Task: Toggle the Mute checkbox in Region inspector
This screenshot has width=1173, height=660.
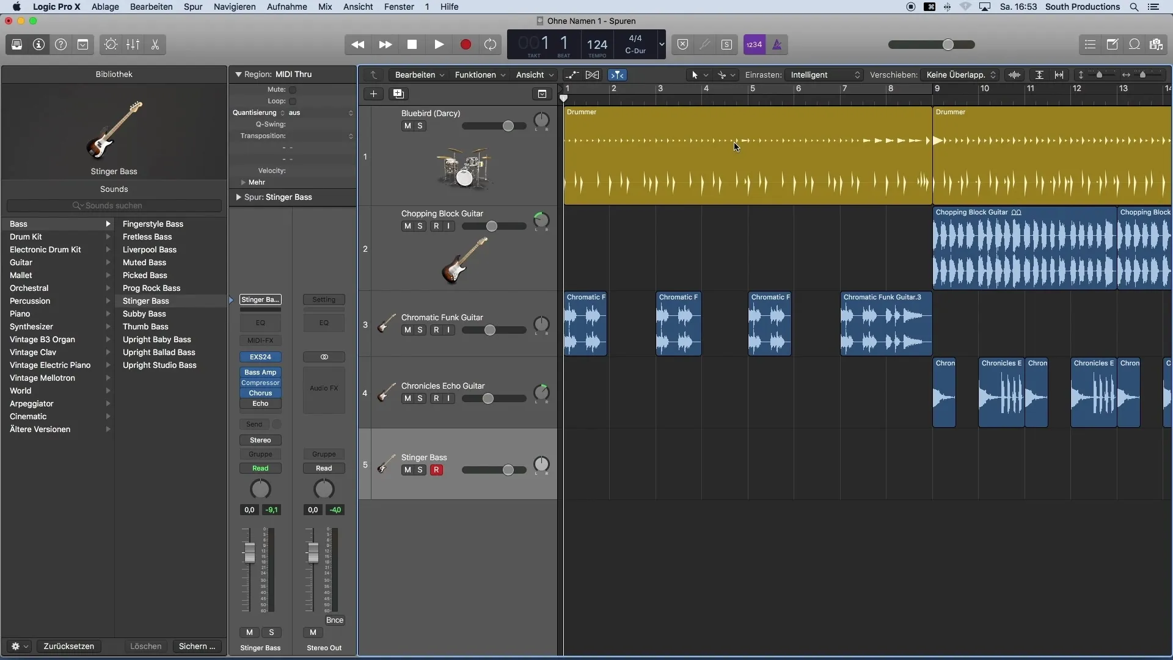Action: (x=293, y=90)
